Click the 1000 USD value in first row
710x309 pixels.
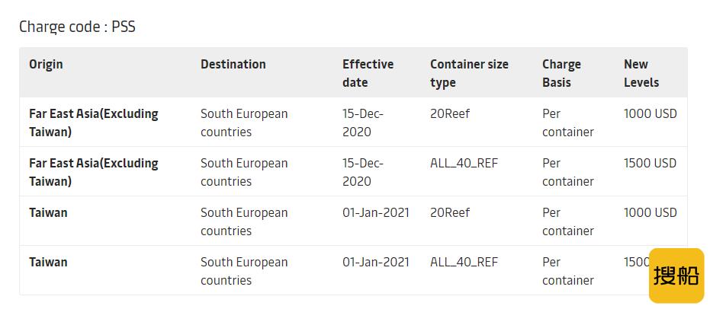pos(651,114)
